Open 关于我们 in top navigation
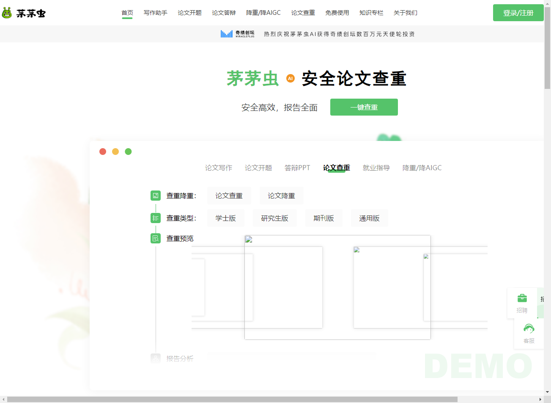 click(406, 13)
